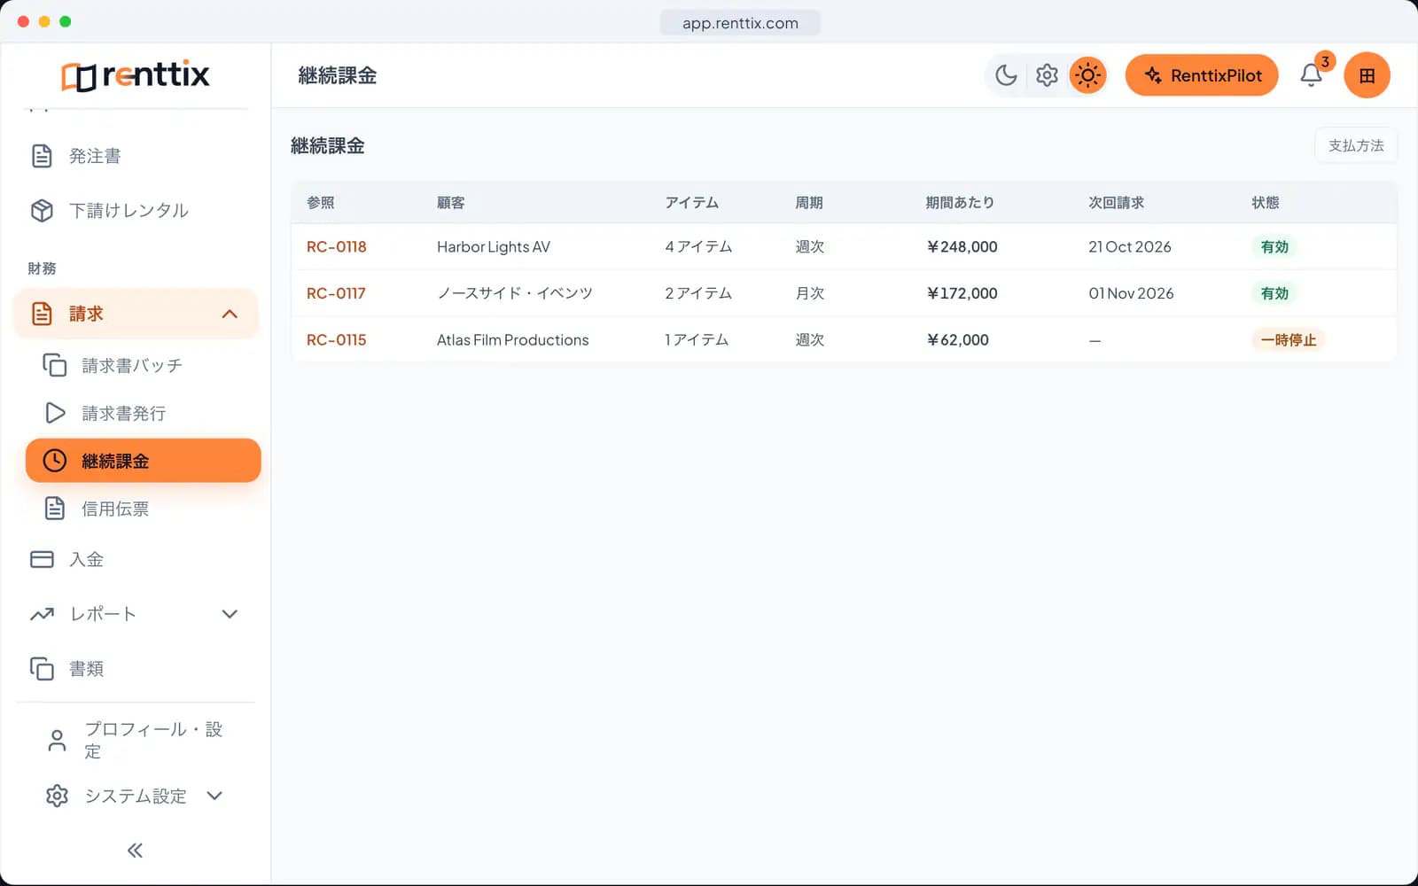Viewport: 1418px width, 886px height.
Task: Click the プロフィール person icon
Action: click(x=57, y=741)
